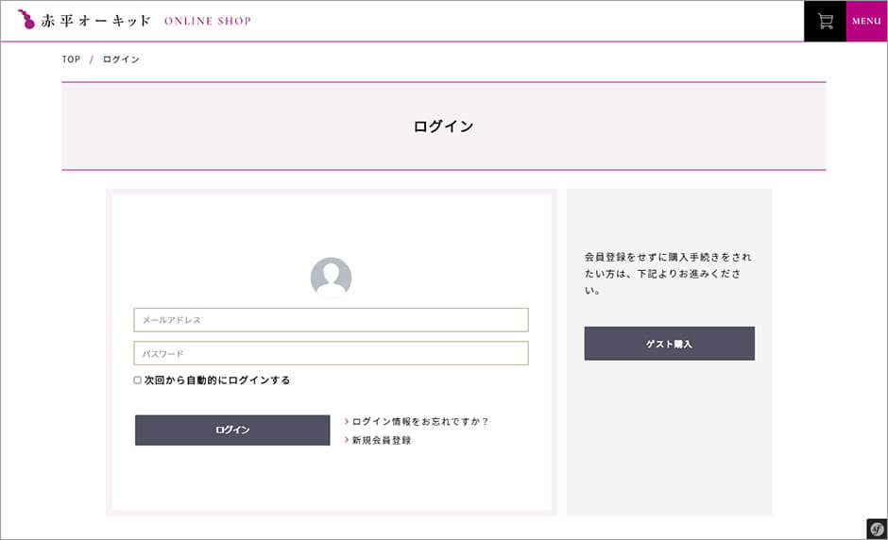Click the user avatar icon
The width and height of the screenshot is (888, 540).
[x=332, y=278]
